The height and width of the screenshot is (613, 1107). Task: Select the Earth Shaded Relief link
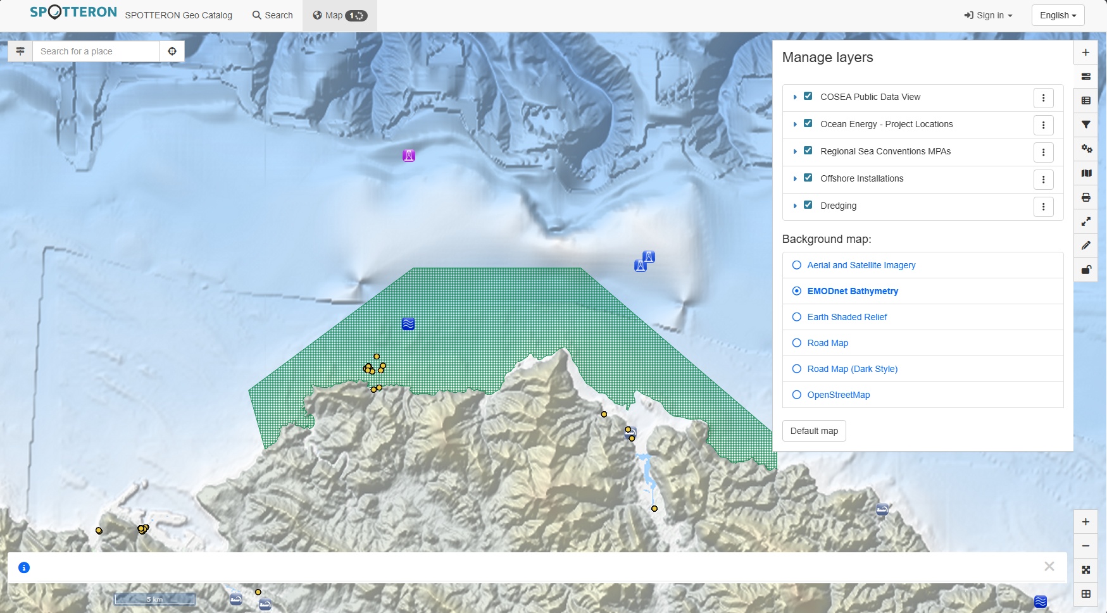[x=847, y=317]
